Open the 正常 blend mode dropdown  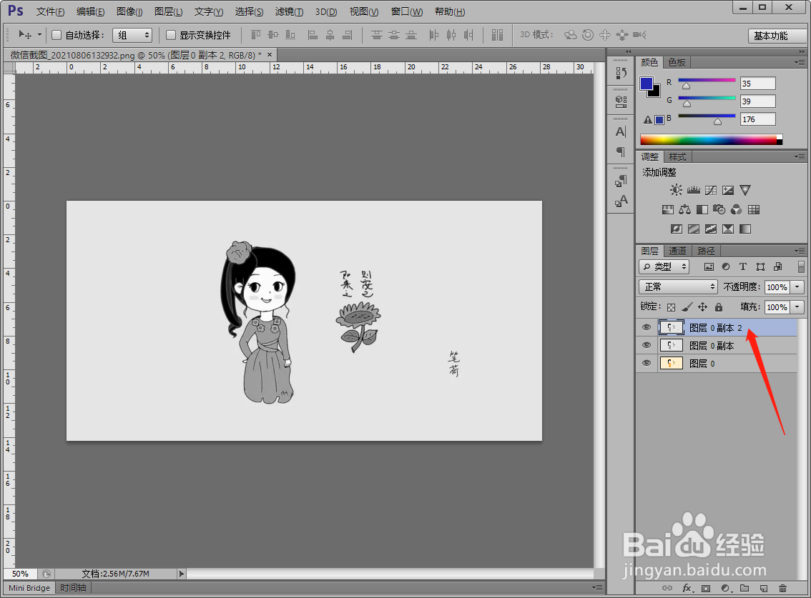pos(679,286)
